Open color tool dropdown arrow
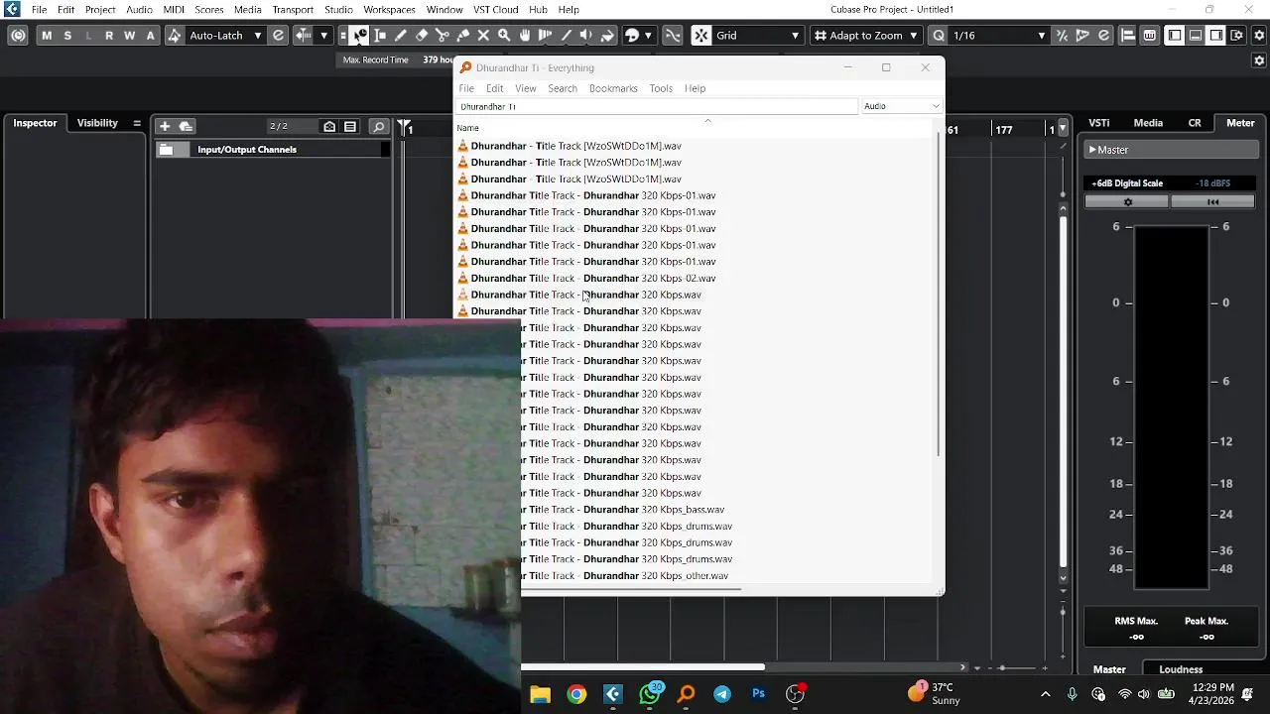The height and width of the screenshot is (714, 1270). 648,35
